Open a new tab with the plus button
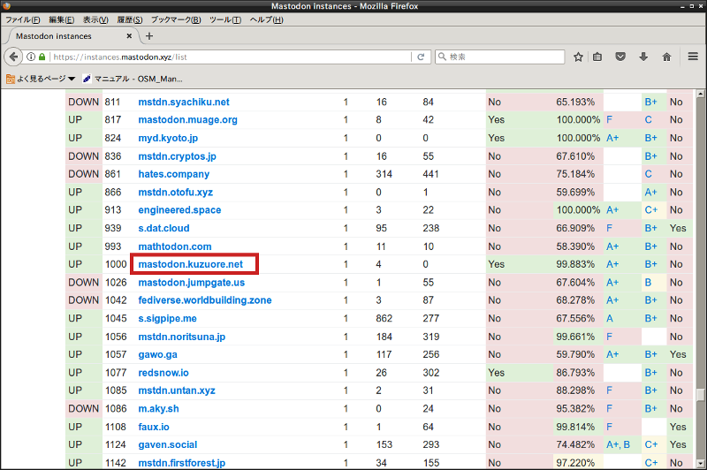The height and width of the screenshot is (470, 707). point(149,36)
